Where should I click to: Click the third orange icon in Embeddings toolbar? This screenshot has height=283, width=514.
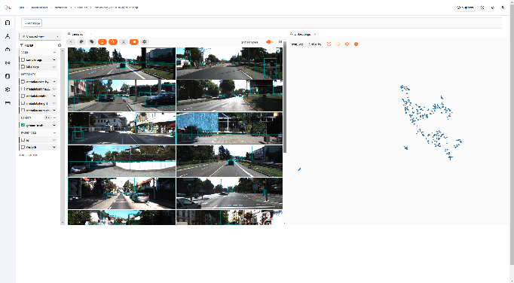coord(347,44)
